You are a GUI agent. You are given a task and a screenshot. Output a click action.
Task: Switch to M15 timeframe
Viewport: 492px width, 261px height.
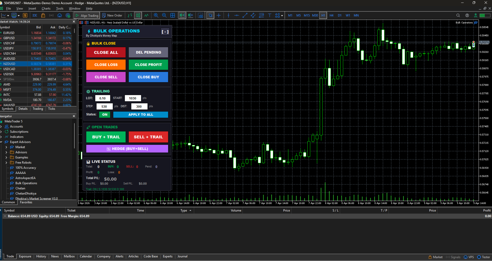307,15
